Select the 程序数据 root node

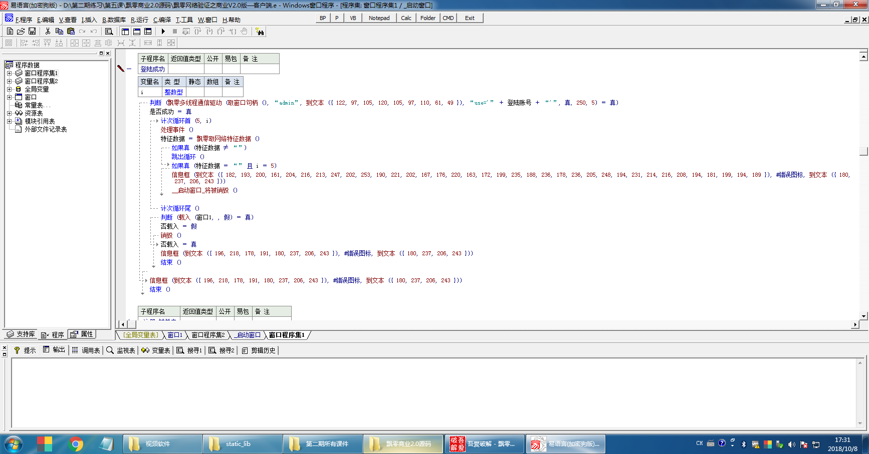point(27,65)
